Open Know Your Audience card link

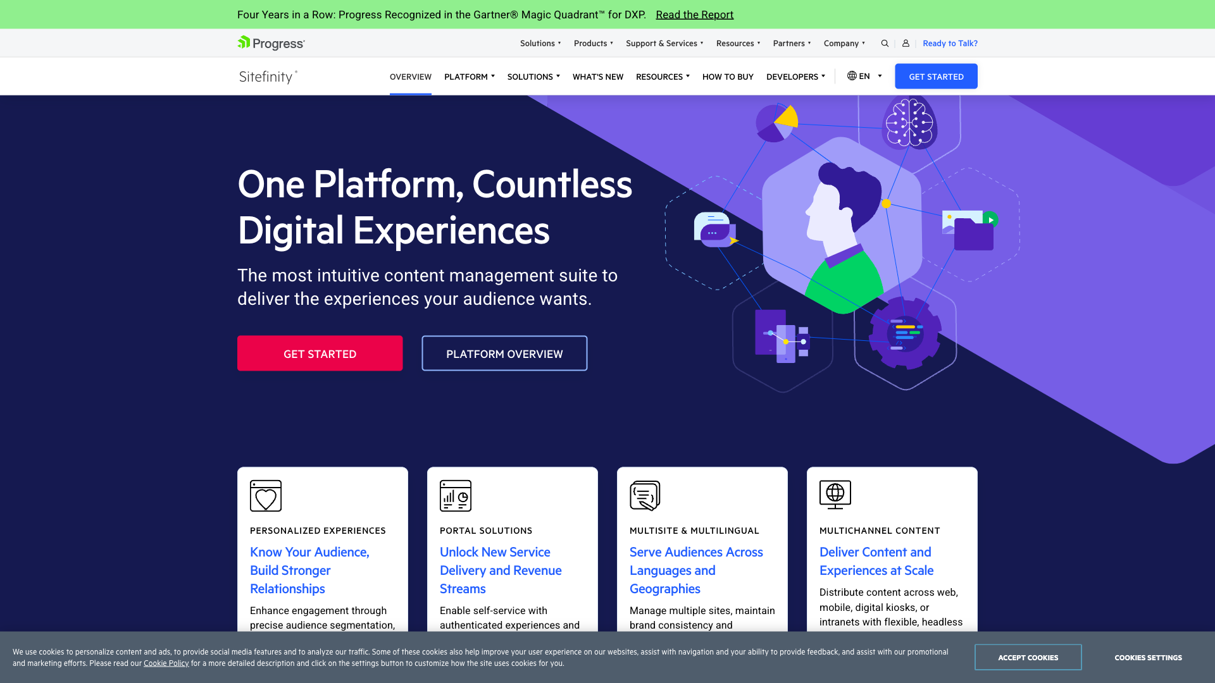[309, 570]
